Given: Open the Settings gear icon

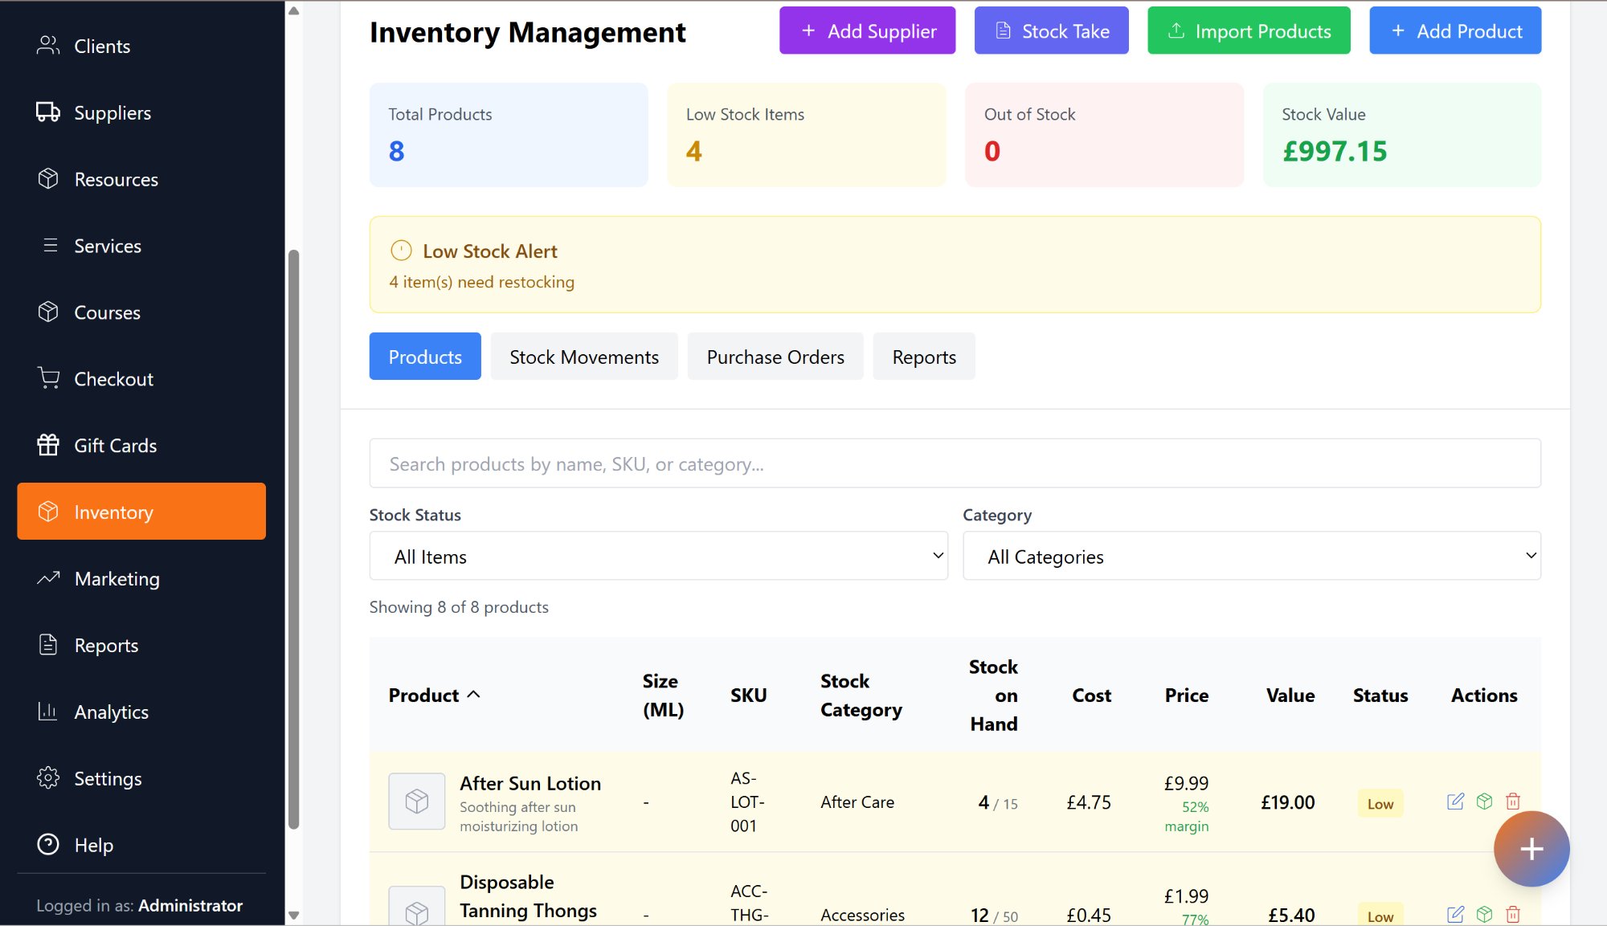Looking at the screenshot, I should 48,777.
